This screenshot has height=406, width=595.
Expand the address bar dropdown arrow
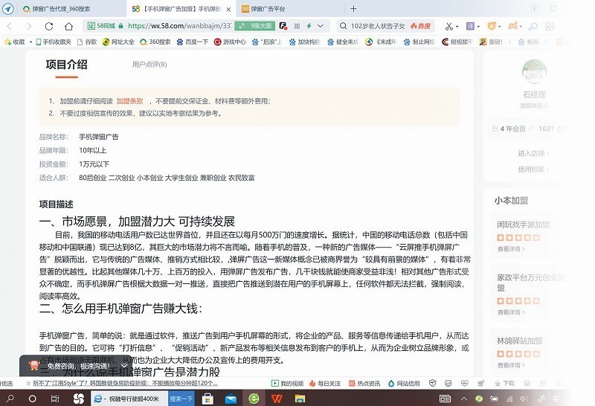321,26
